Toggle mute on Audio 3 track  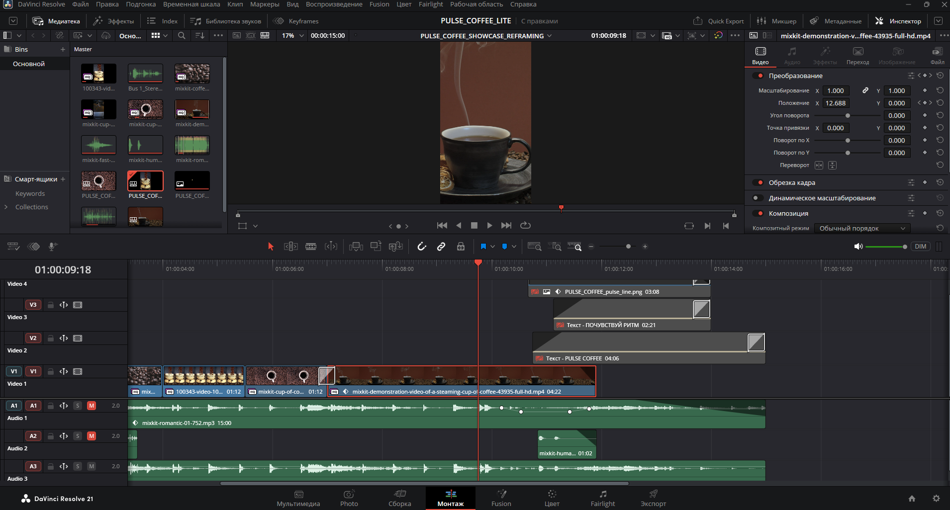(92, 466)
